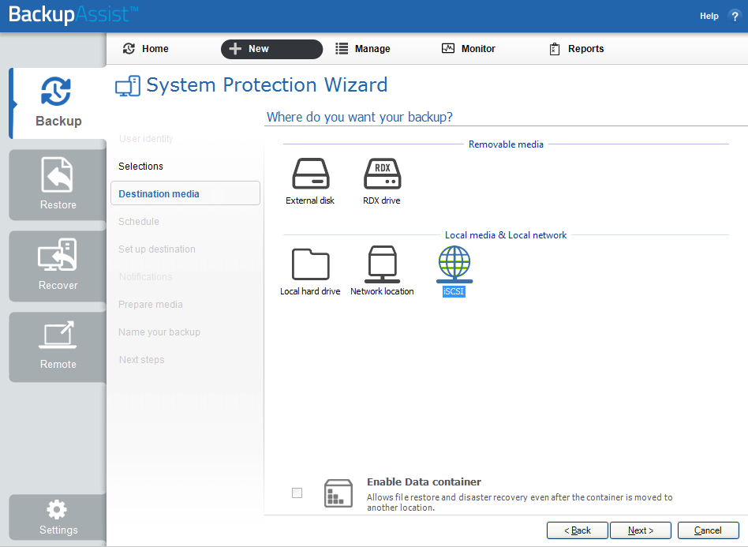Screen dimensions: 748x547
Task: Go to the Selections wizard step
Action: pyautogui.click(x=140, y=166)
